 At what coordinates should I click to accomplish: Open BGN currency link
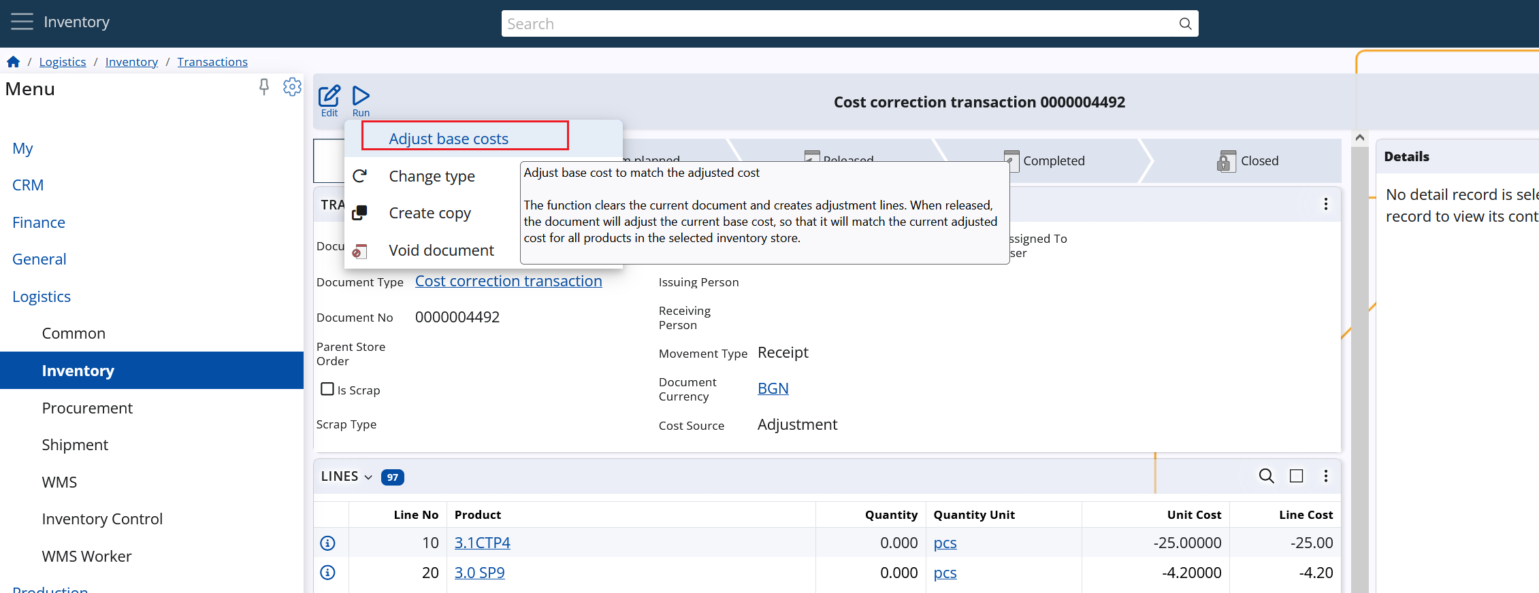coord(773,388)
